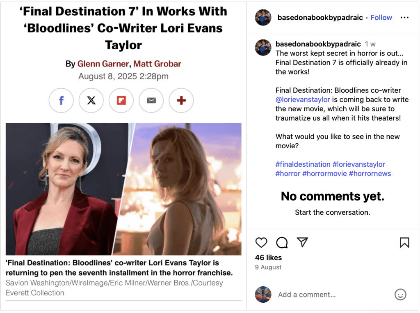This screenshot has width=420, height=313.
Task: Open the emoji picker smiley icon
Action: tap(400, 295)
